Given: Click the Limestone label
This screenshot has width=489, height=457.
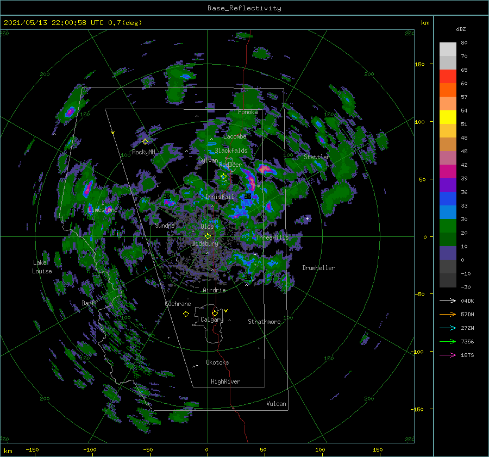Looking at the screenshot, I should pos(103,210).
